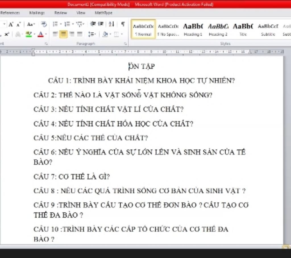Open bullet list style dropdown arrow
This screenshot has height=258, width=291.
61,24
